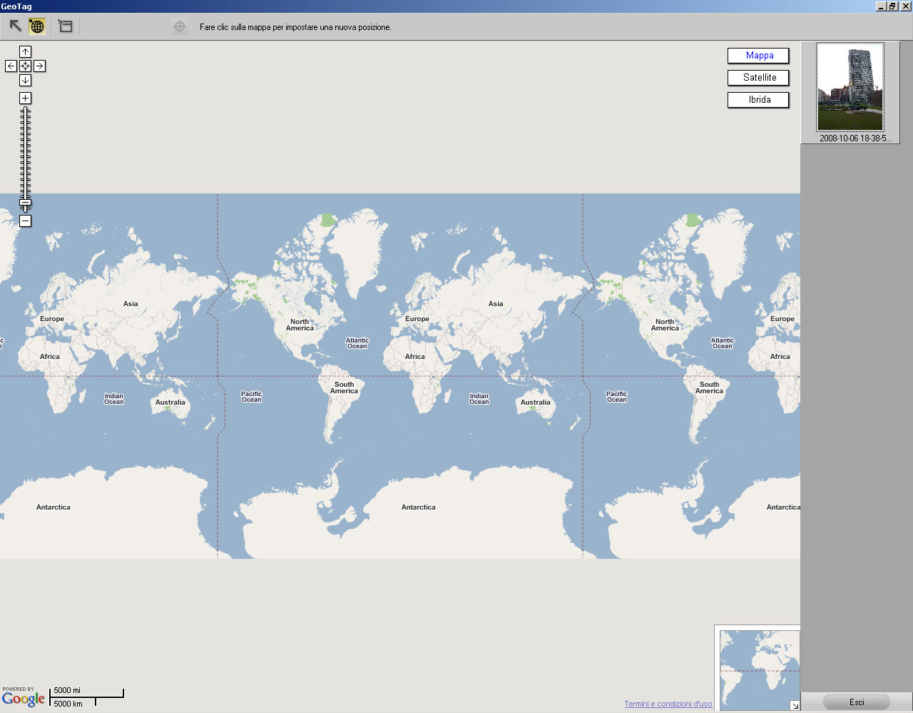Click the top of the zoom slider track
The height and width of the screenshot is (713, 913).
click(x=25, y=109)
